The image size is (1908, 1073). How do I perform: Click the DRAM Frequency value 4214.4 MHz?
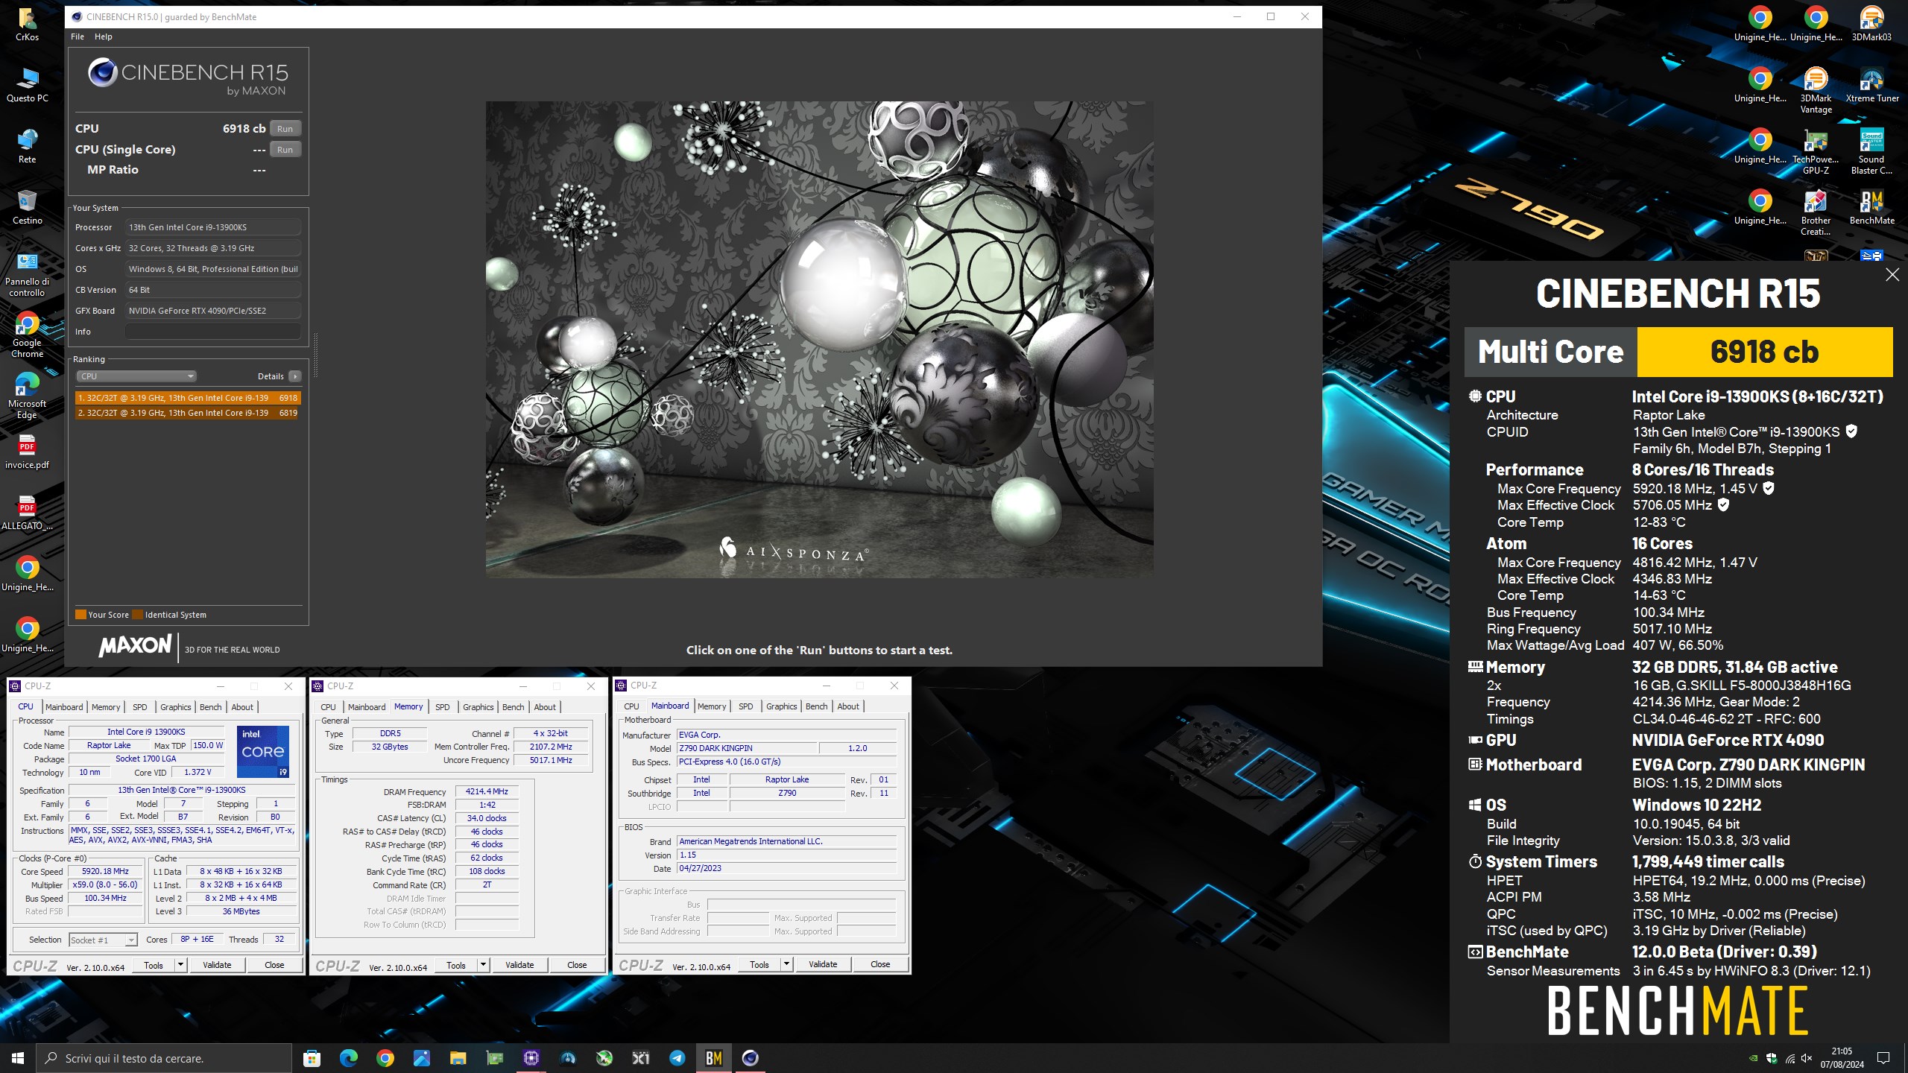(487, 791)
